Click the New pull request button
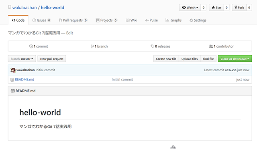The width and height of the screenshot is (257, 149). [x=52, y=59]
